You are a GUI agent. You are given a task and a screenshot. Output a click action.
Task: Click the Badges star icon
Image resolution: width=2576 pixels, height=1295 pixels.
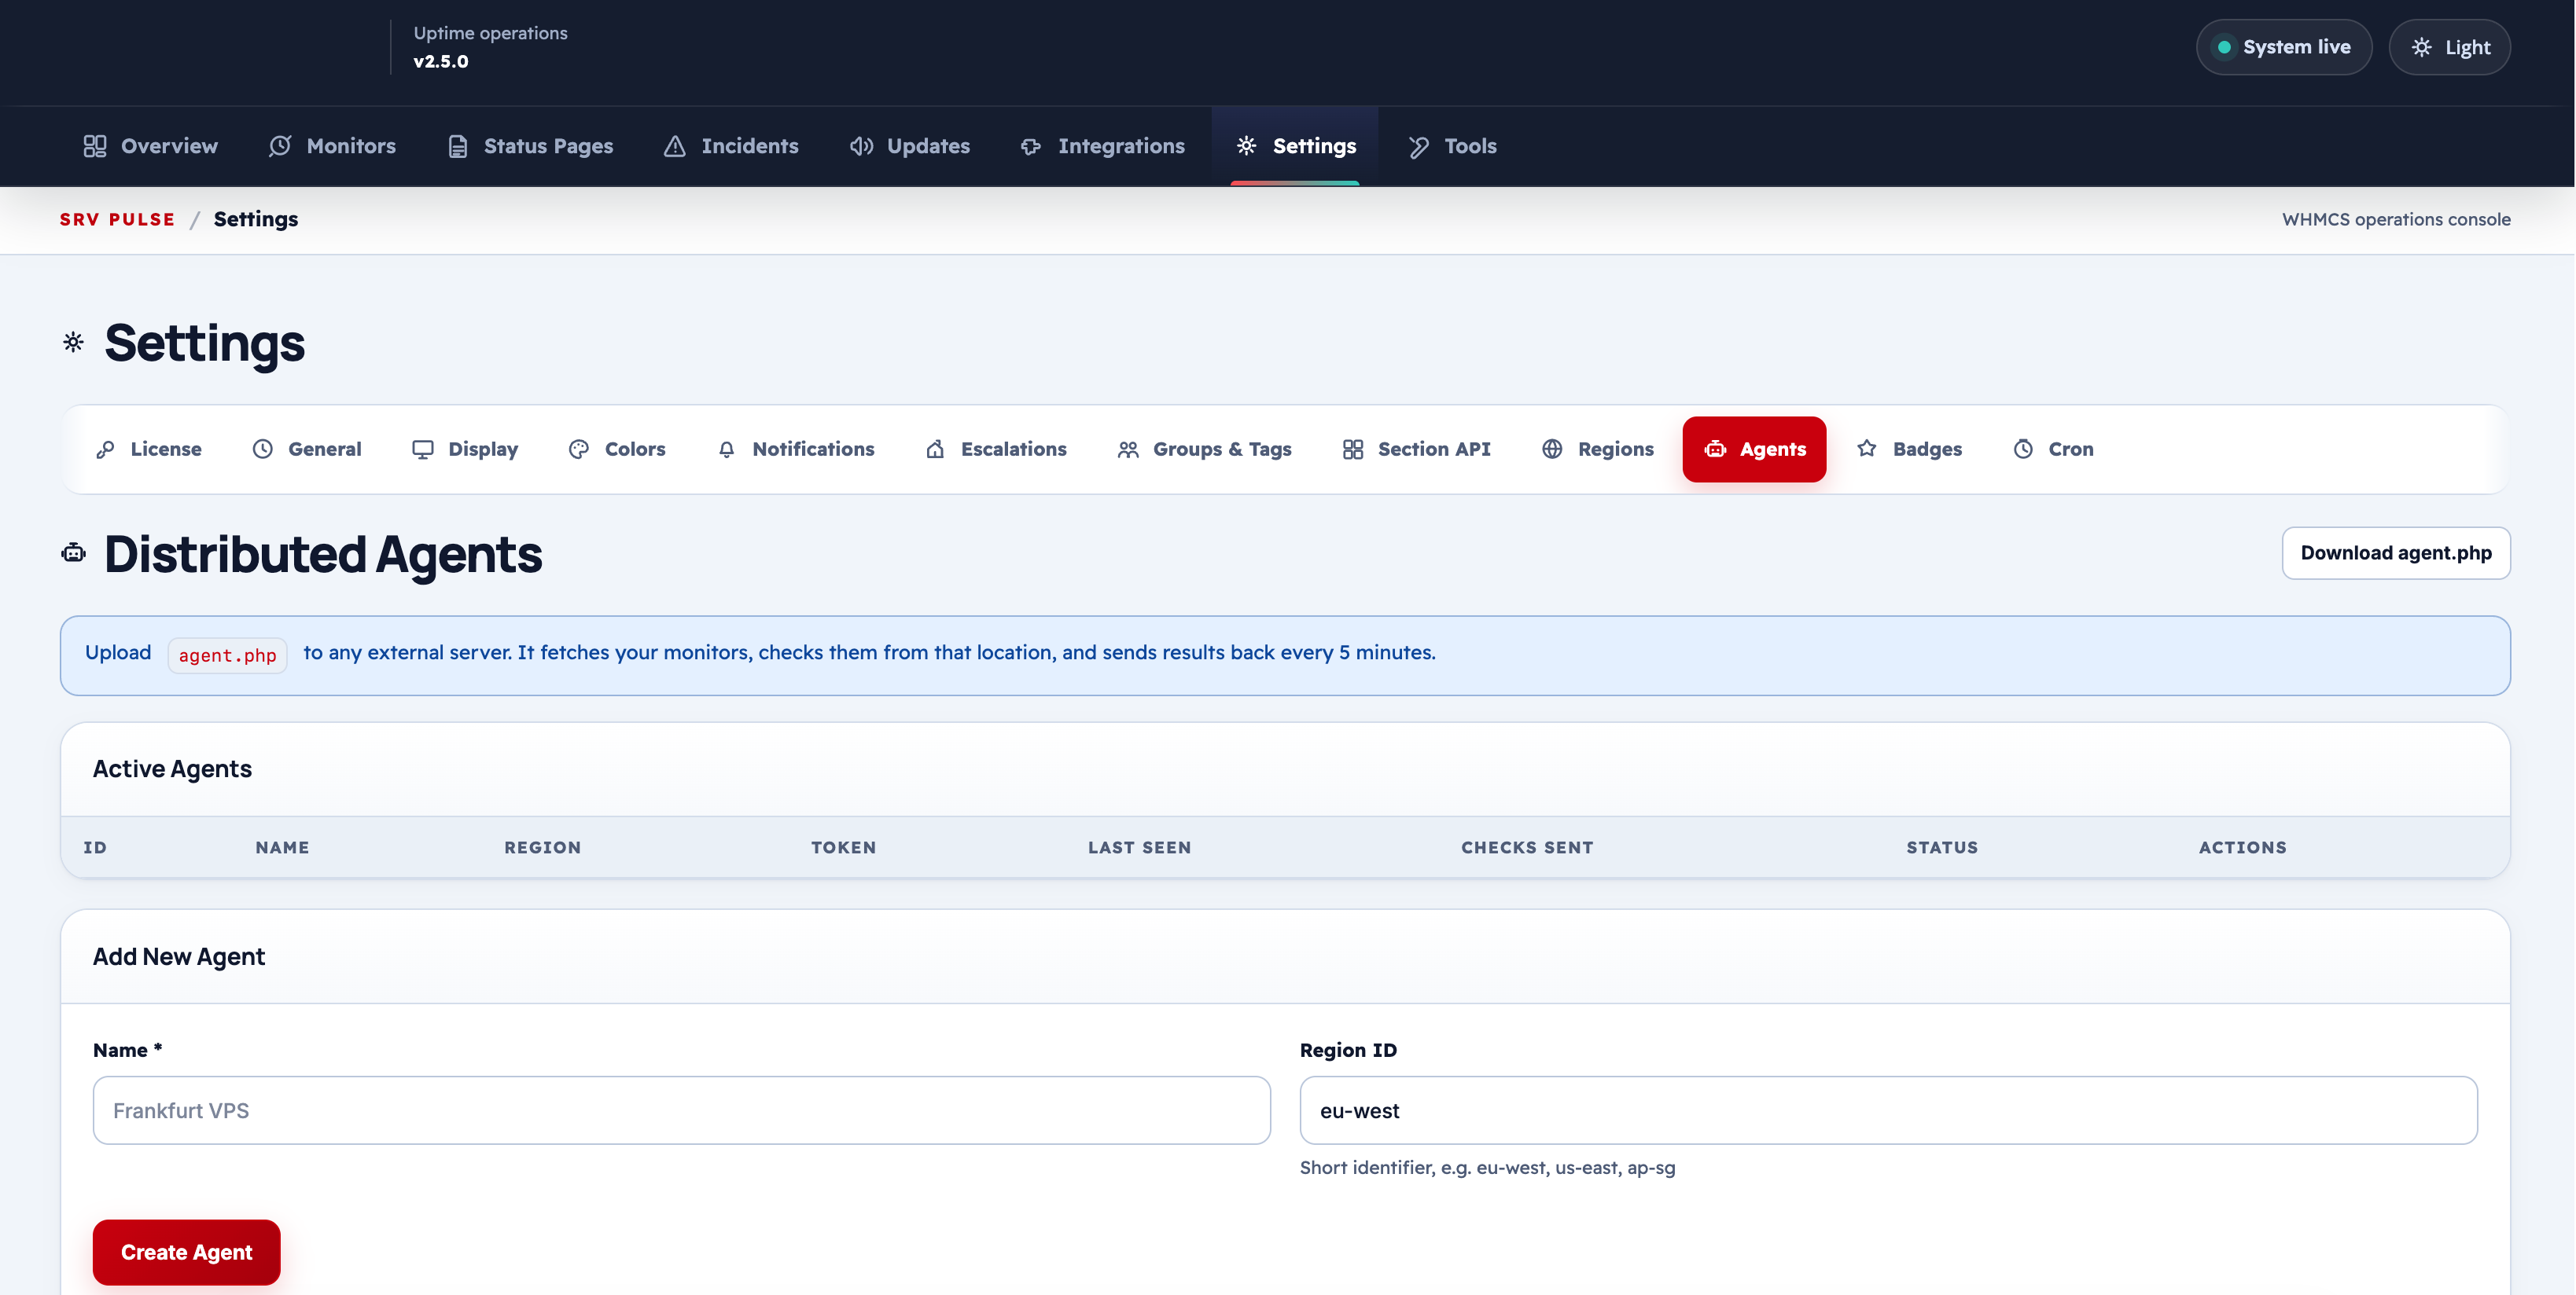pyautogui.click(x=1867, y=449)
